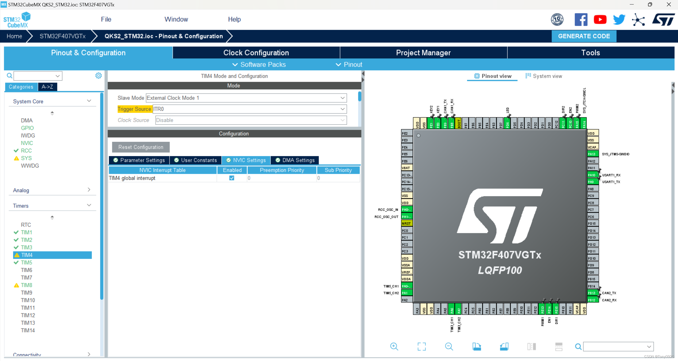
Task: Click the zoom out magnifier icon
Action: (x=449, y=346)
